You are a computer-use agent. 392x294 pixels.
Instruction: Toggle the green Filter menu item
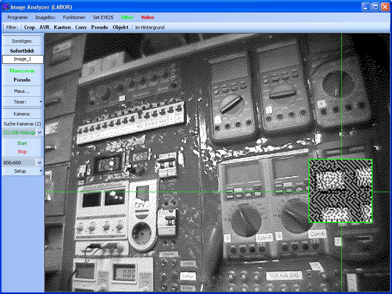[127, 17]
